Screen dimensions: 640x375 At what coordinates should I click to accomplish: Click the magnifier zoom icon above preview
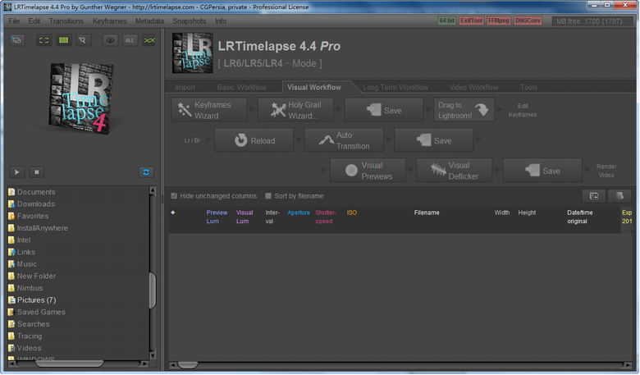point(82,39)
